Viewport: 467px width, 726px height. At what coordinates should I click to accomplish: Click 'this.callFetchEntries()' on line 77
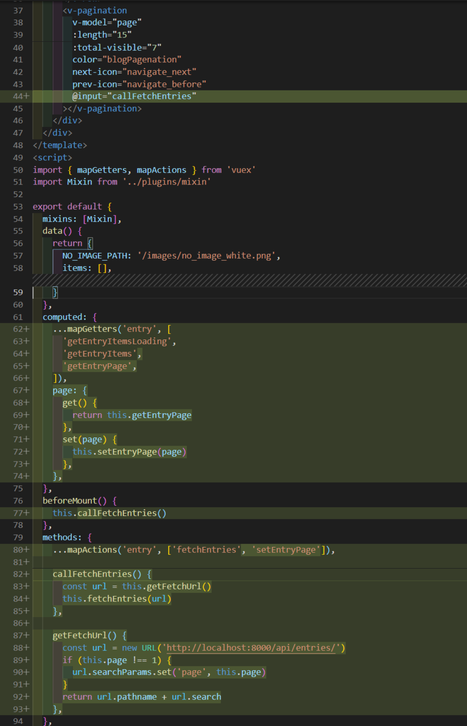pos(109,513)
